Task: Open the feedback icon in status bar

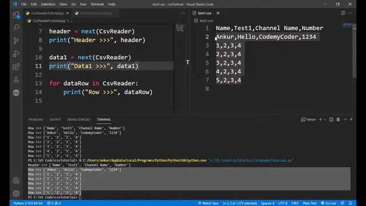Action: coord(342,203)
